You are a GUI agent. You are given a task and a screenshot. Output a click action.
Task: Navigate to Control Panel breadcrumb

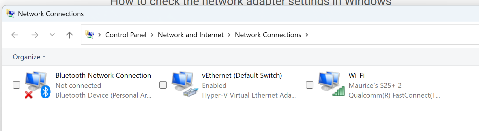pyautogui.click(x=126, y=35)
